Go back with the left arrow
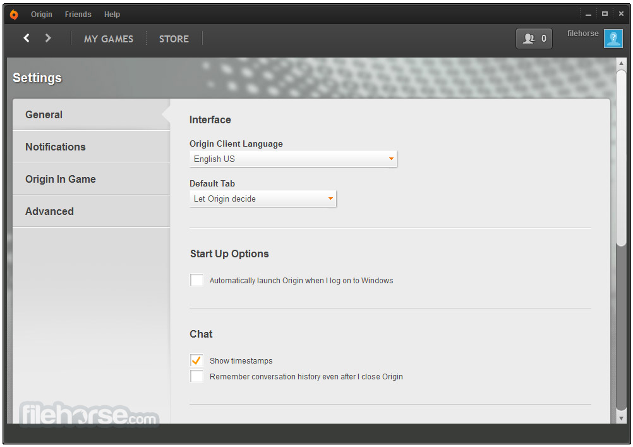This screenshot has width=633, height=447. pyautogui.click(x=27, y=38)
